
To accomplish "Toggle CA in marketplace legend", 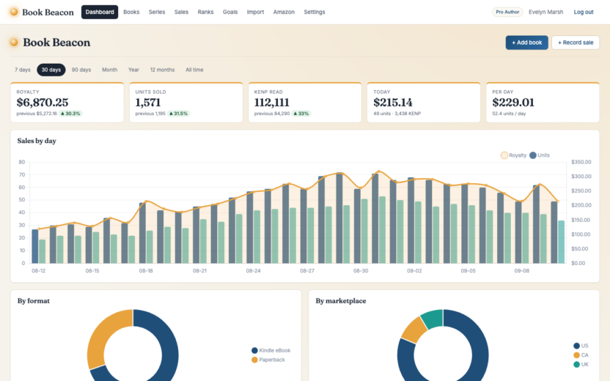I will tap(581, 355).
